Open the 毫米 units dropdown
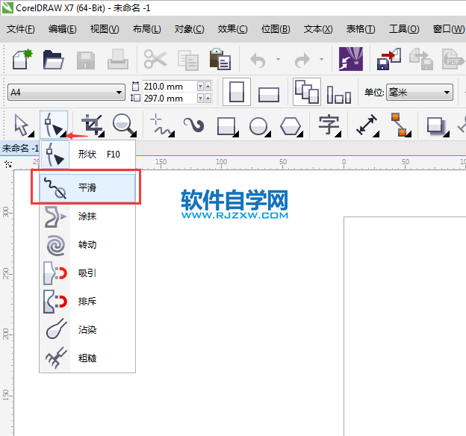The height and width of the screenshot is (436, 466). click(x=420, y=93)
